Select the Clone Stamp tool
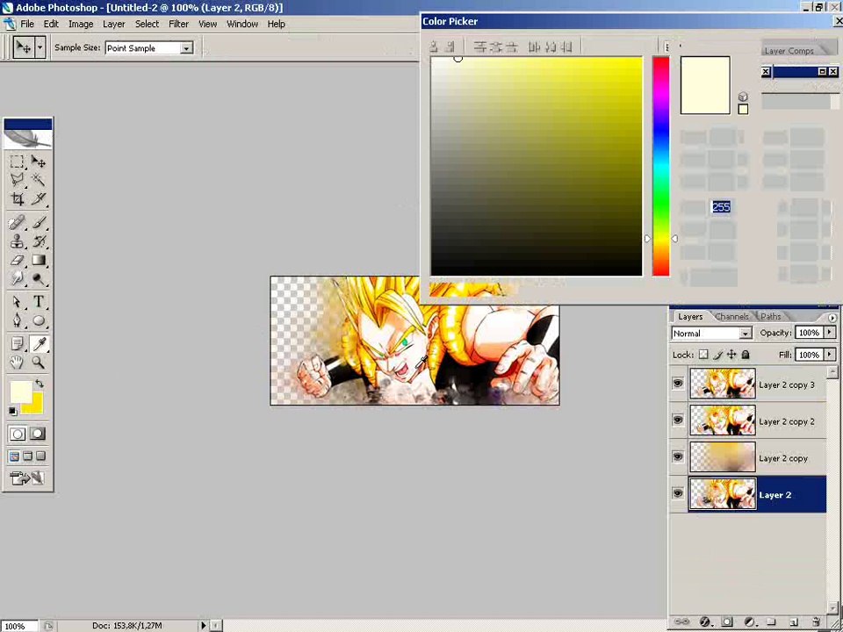This screenshot has height=632, width=843. pos(18,241)
